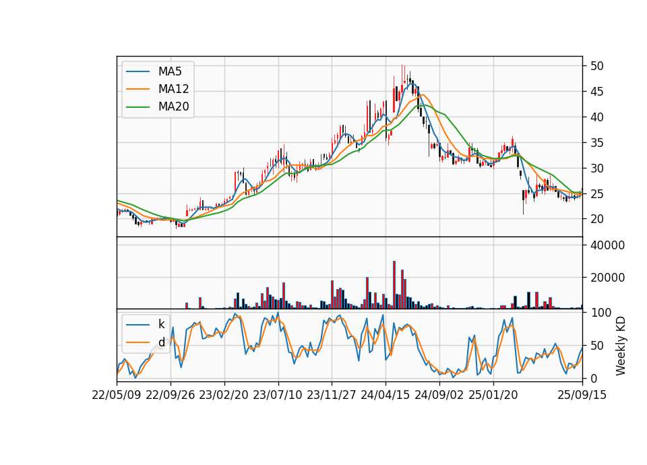
Task: Click the 24/09/02 date label
Action: point(439,395)
